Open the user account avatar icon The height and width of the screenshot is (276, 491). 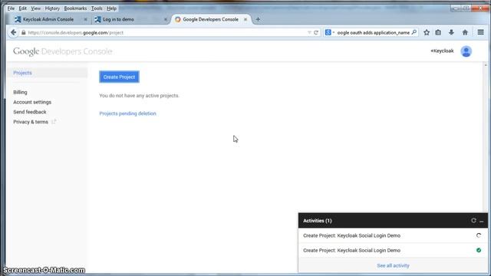(466, 51)
